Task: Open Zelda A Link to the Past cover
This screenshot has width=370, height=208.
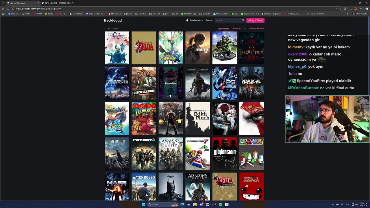Action: click(x=144, y=48)
